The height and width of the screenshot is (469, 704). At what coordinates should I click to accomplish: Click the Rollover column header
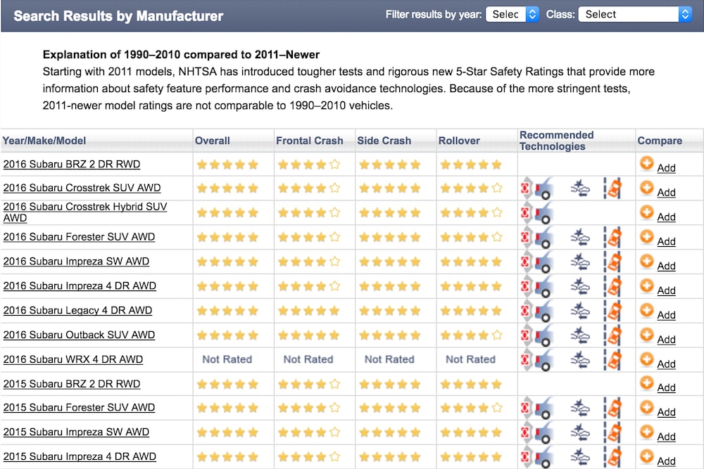[459, 141]
